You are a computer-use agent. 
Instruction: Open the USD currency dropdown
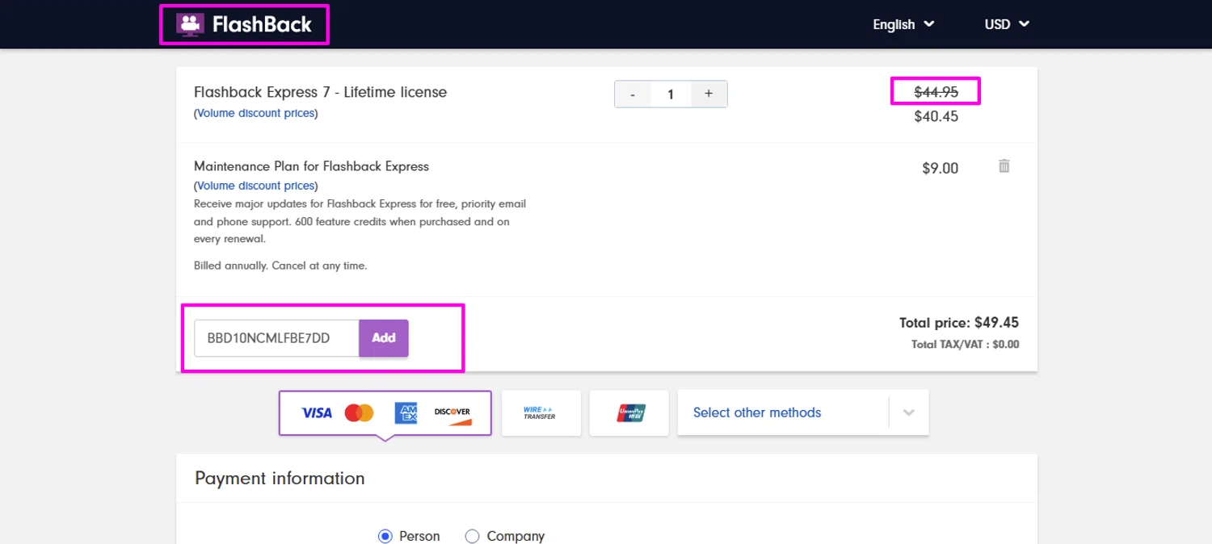[x=1007, y=24]
